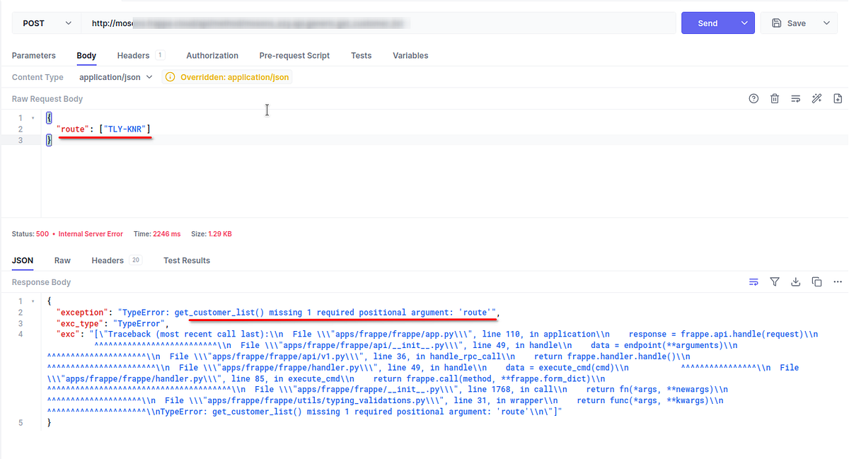Collapse response JSON at line 1
This screenshot has height=459, width=849.
(33, 301)
